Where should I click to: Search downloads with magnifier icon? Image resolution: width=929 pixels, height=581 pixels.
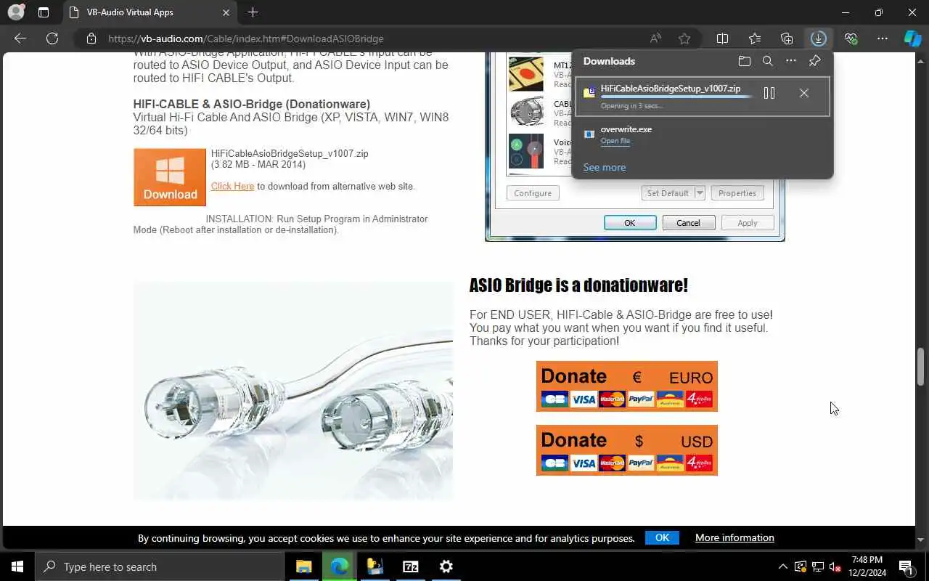(x=767, y=61)
